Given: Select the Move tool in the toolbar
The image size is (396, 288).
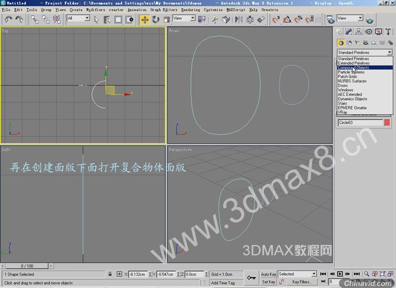Looking at the screenshot, I should click(x=144, y=19).
